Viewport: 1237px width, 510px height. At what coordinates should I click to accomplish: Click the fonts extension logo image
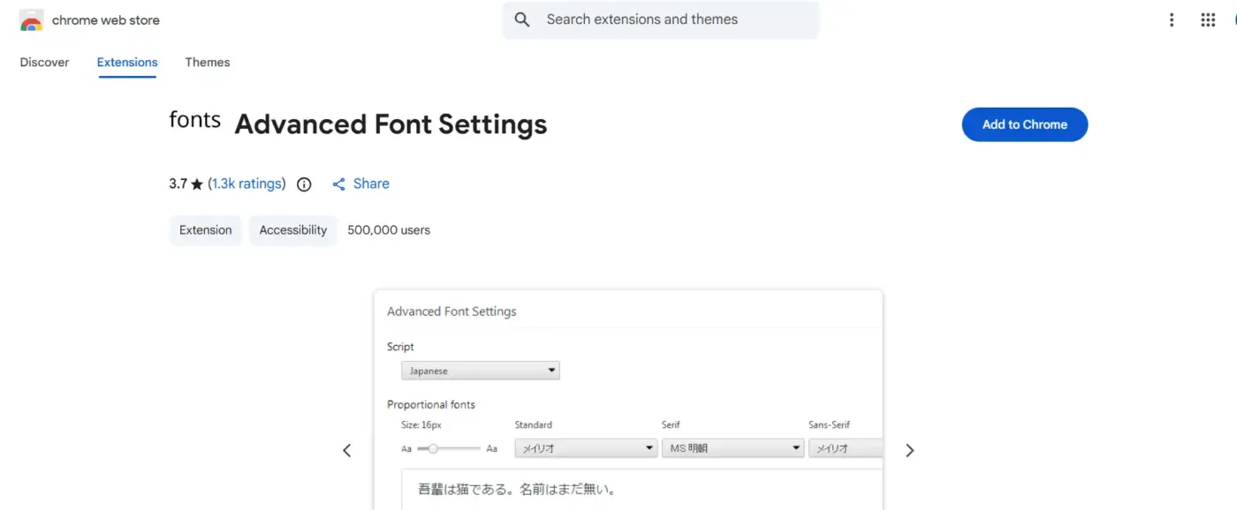coord(194,119)
